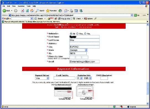Image resolution: width=150 pixels, height=109 pixels.
Task: Click the Go button beside address bar
Action: tap(137, 15)
